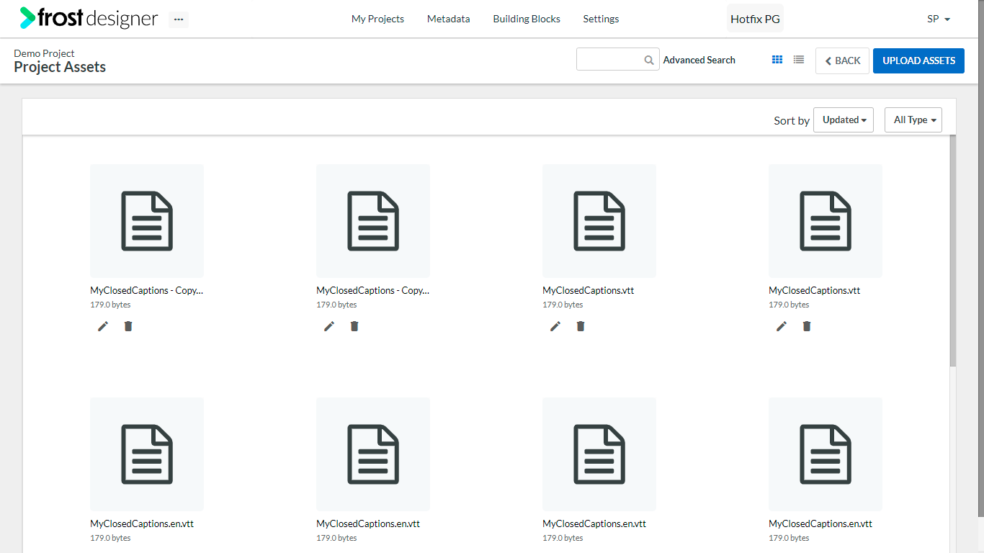Open Advanced Search link
Image resolution: width=984 pixels, height=553 pixels.
pos(699,60)
